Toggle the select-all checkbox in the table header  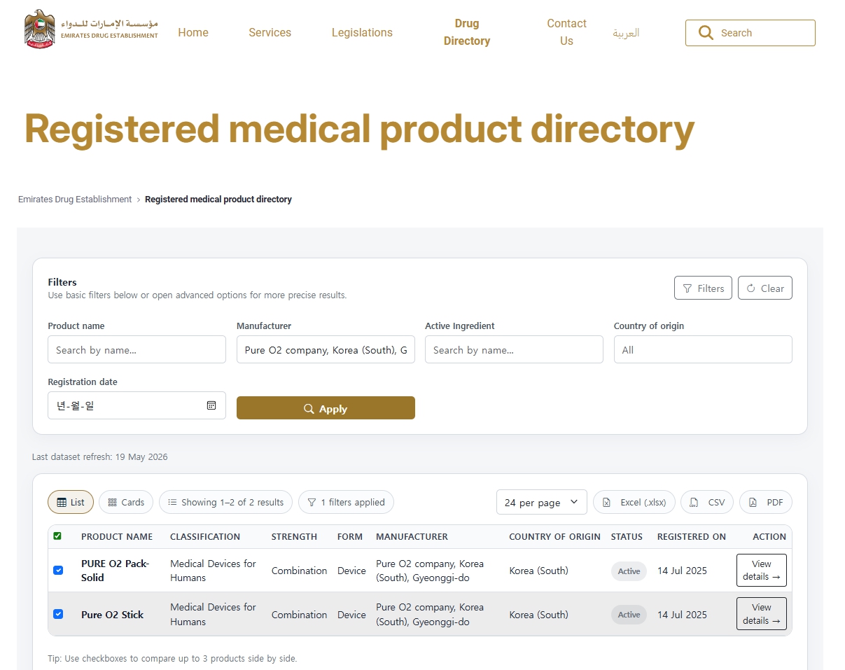pyautogui.click(x=57, y=536)
